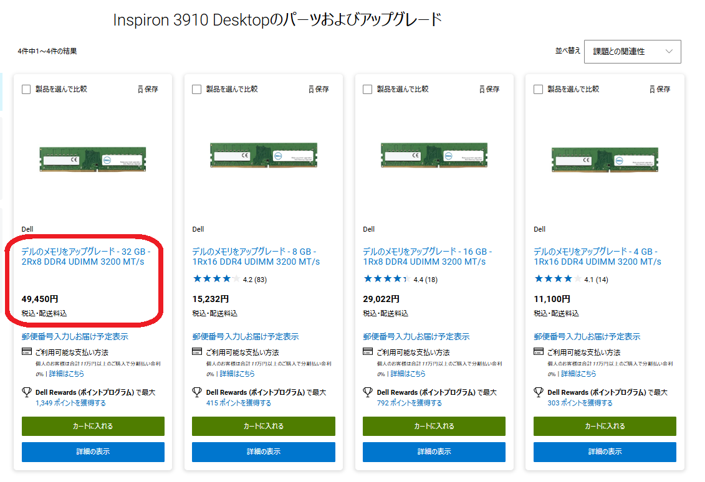
Task: Open 詳細はこちら payment details on the 4 GB card
Action: tap(578, 374)
